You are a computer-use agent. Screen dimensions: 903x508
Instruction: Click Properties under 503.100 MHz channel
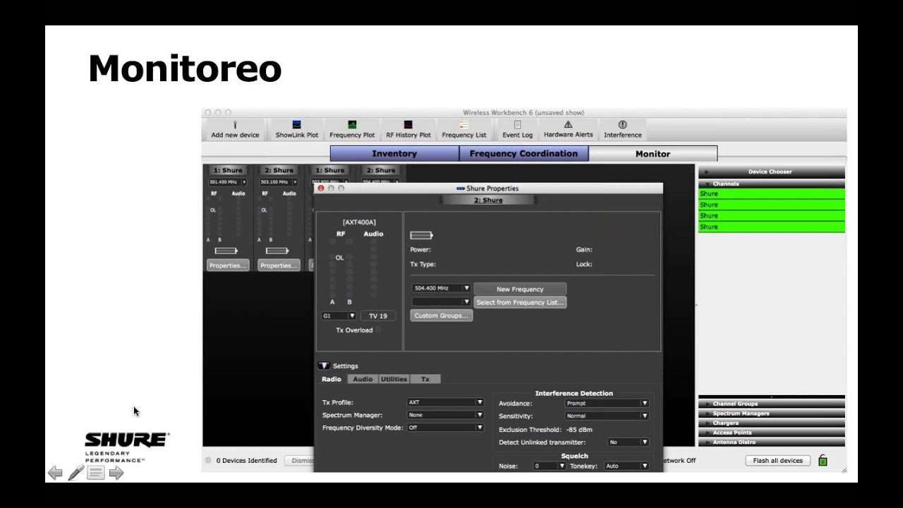coord(279,265)
